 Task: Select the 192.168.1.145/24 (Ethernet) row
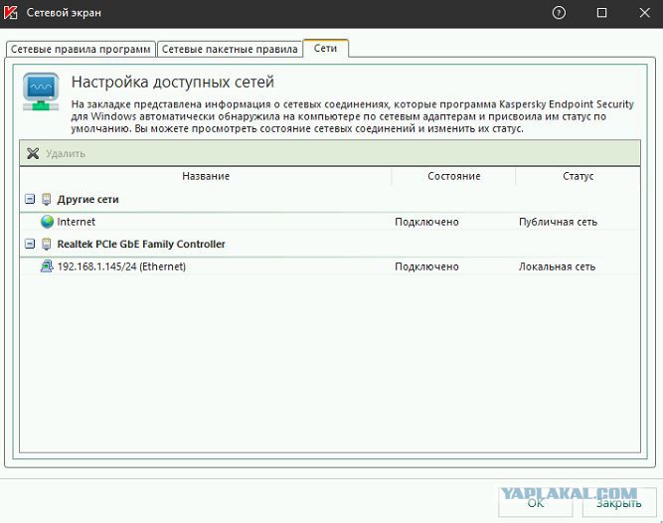[x=330, y=266]
